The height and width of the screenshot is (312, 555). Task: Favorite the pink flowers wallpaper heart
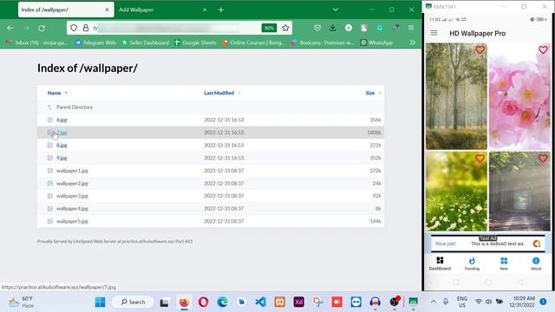(543, 50)
